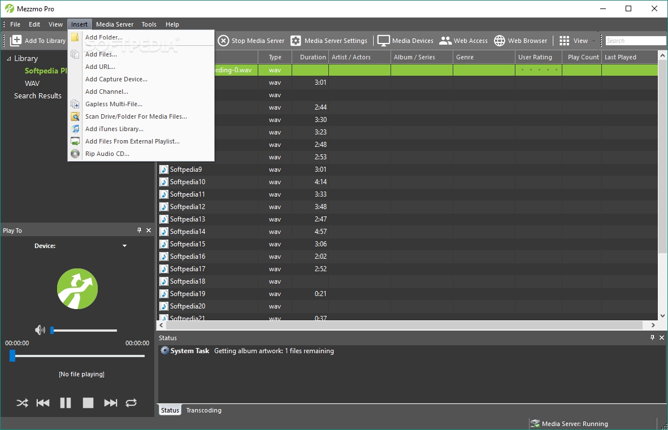
Task: Skip to previous track
Action: coord(43,403)
